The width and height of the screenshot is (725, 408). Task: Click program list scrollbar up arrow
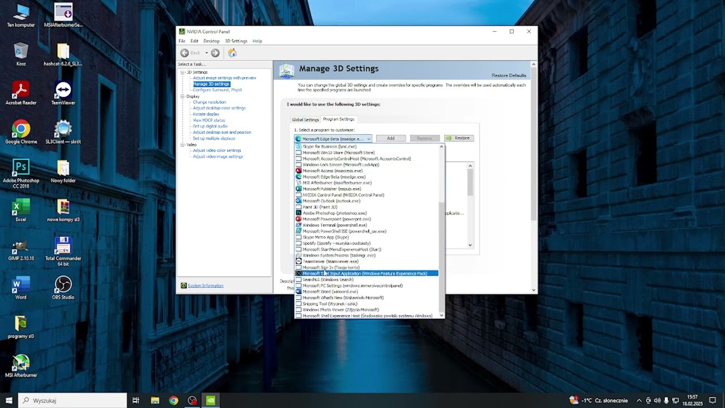(x=442, y=147)
